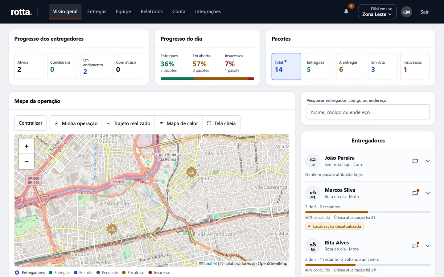This screenshot has width=444, height=277.
Task: Toggle Trajeto realizado on the map
Action: (x=128, y=123)
